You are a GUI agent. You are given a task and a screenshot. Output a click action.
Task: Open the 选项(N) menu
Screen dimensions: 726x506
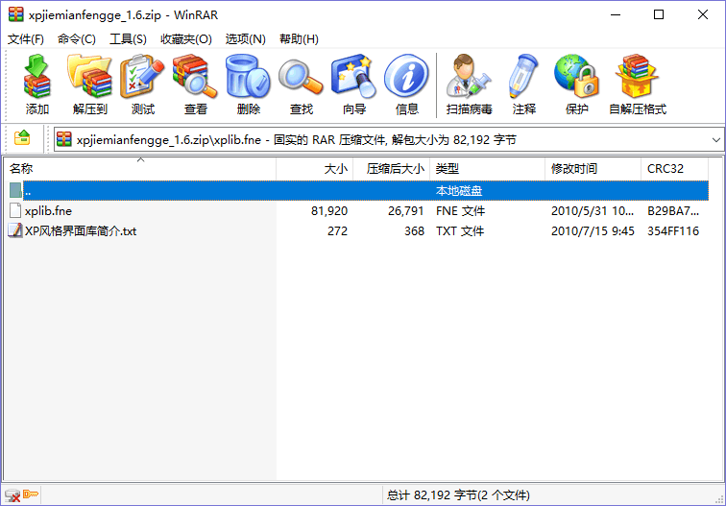click(245, 39)
